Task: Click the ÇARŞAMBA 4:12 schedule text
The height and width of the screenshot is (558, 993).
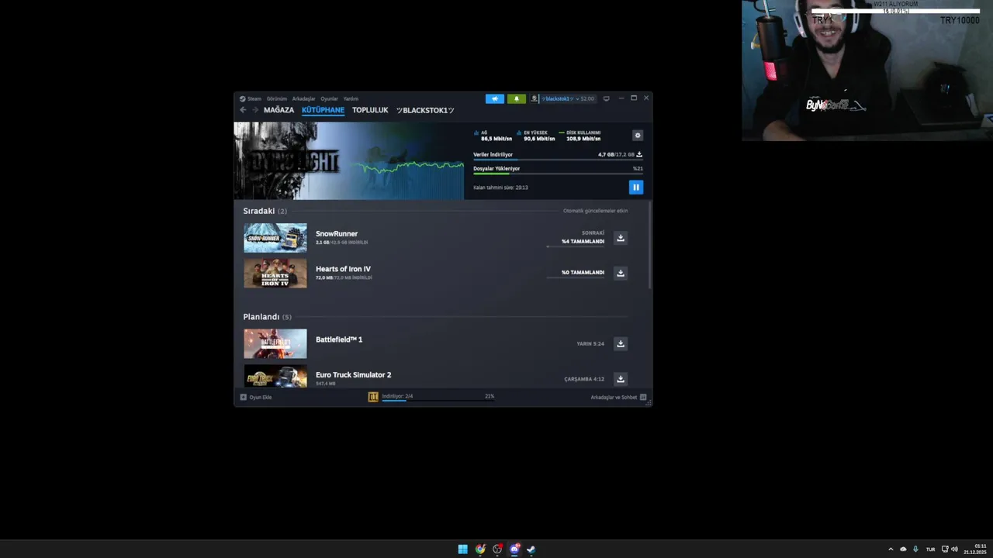Action: pos(584,379)
